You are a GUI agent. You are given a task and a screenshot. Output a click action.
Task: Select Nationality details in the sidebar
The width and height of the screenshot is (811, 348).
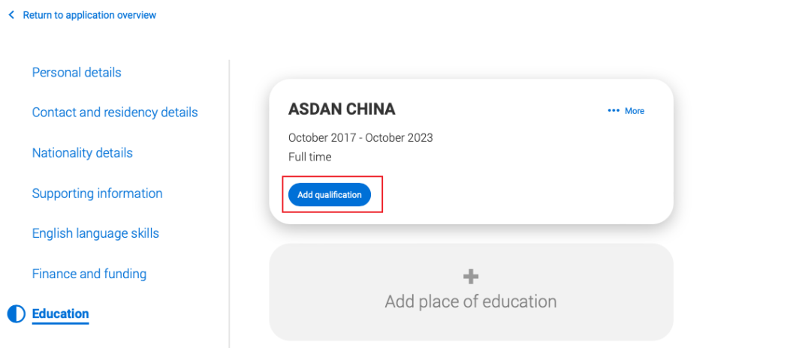tap(83, 153)
